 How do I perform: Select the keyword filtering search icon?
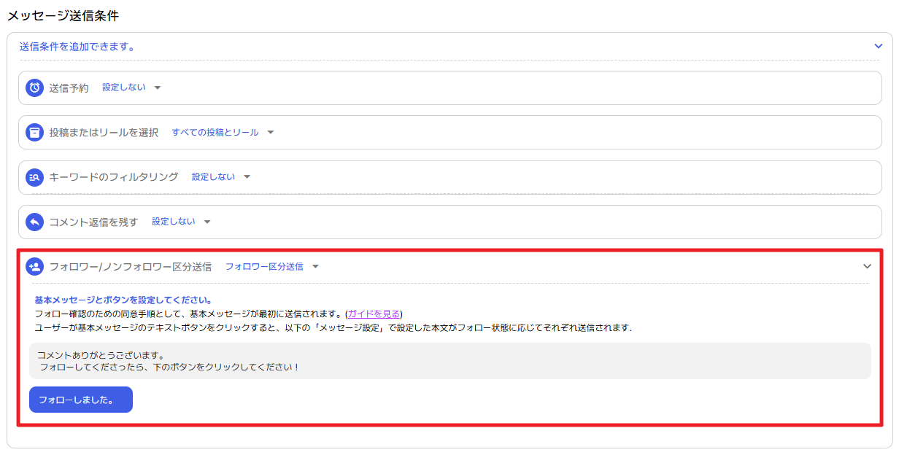(34, 177)
